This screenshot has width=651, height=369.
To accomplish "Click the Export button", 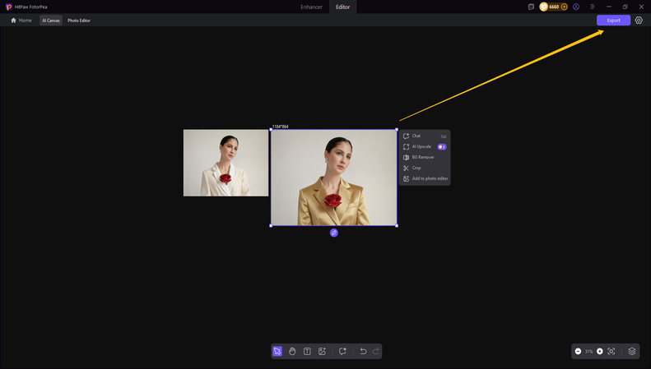I will pos(613,21).
